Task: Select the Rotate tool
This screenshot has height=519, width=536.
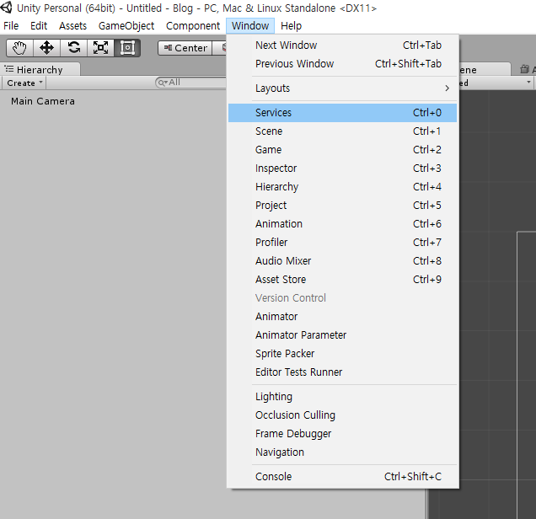Action: [x=73, y=48]
